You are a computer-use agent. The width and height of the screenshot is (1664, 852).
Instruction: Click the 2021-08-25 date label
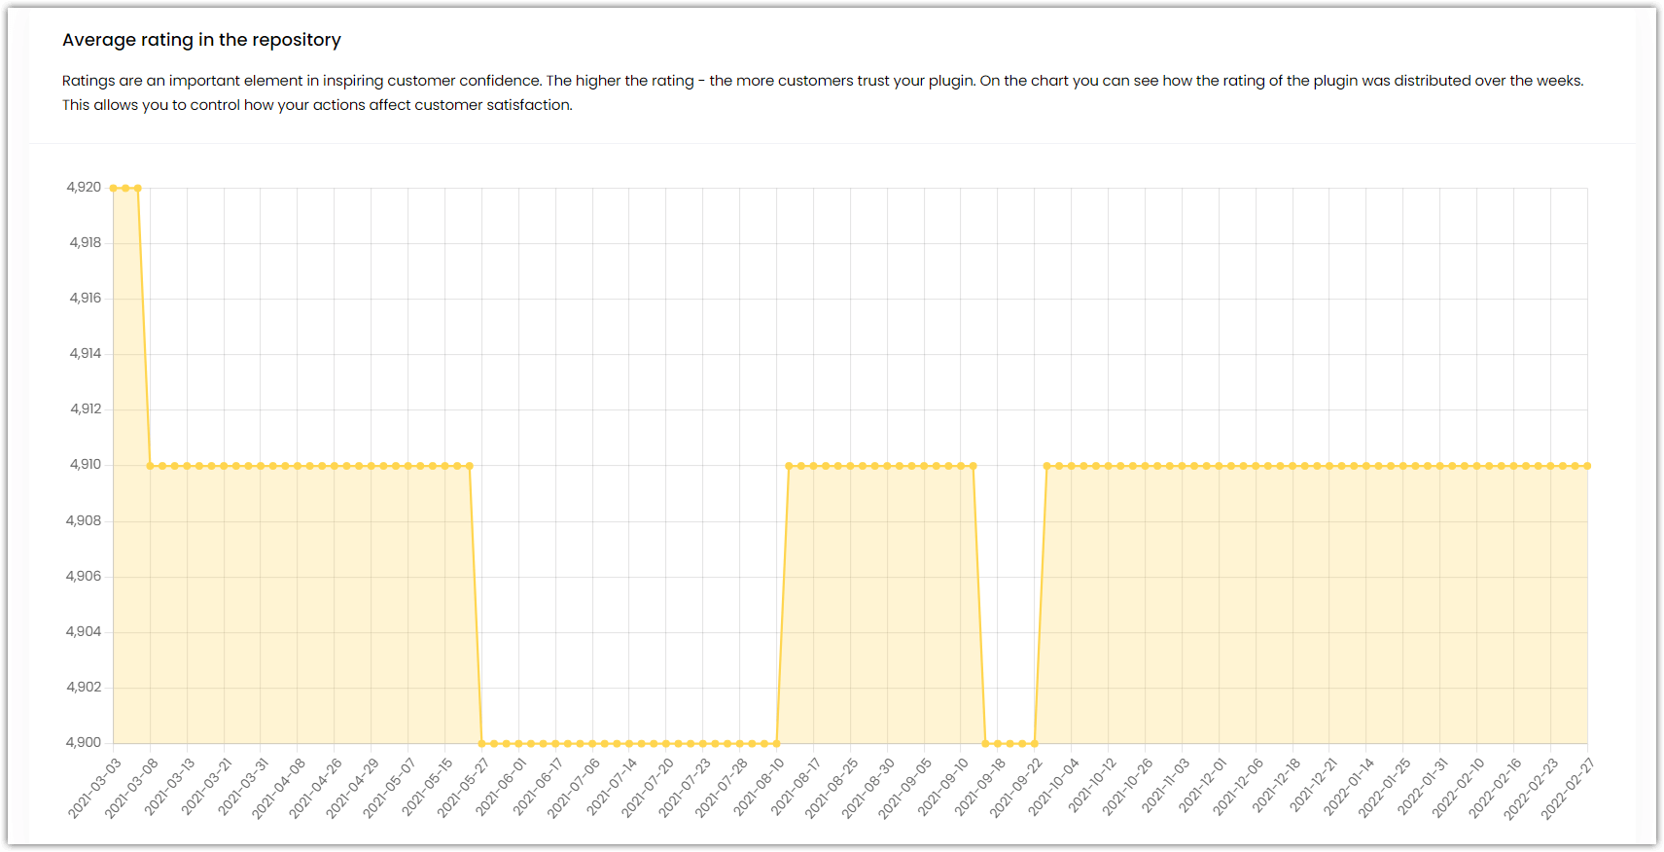pyautogui.click(x=832, y=789)
